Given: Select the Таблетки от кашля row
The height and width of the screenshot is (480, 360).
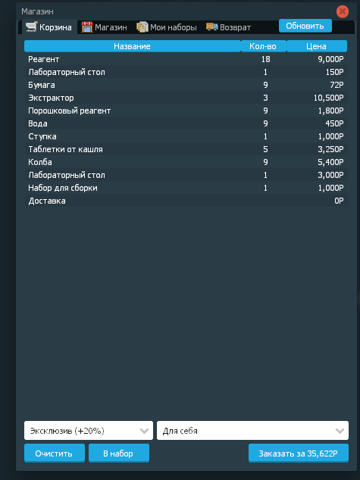Looking at the screenshot, I should click(186, 149).
